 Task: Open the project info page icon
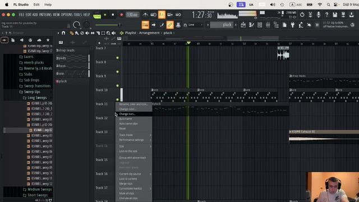pyautogui.click(x=284, y=25)
